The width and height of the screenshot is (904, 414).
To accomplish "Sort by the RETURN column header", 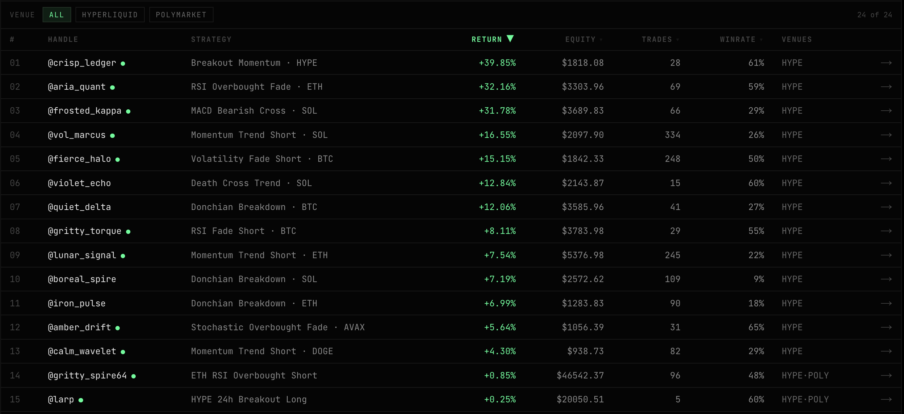I will [492, 39].
